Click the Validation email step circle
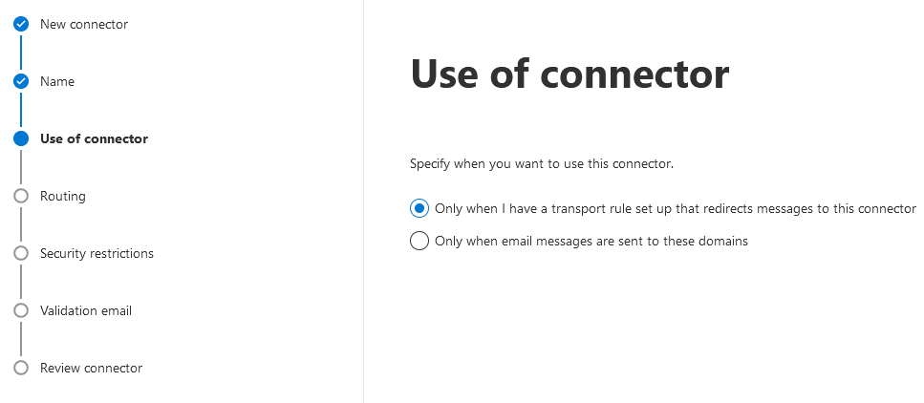924x403 pixels. [21, 310]
